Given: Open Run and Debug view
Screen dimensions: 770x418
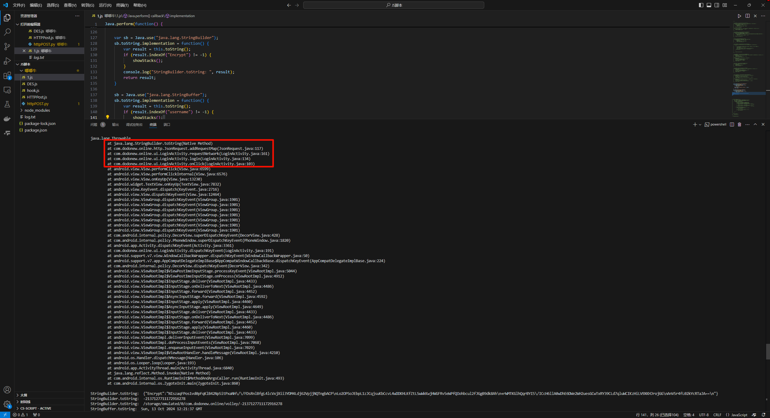Looking at the screenshot, I should coord(7,61).
